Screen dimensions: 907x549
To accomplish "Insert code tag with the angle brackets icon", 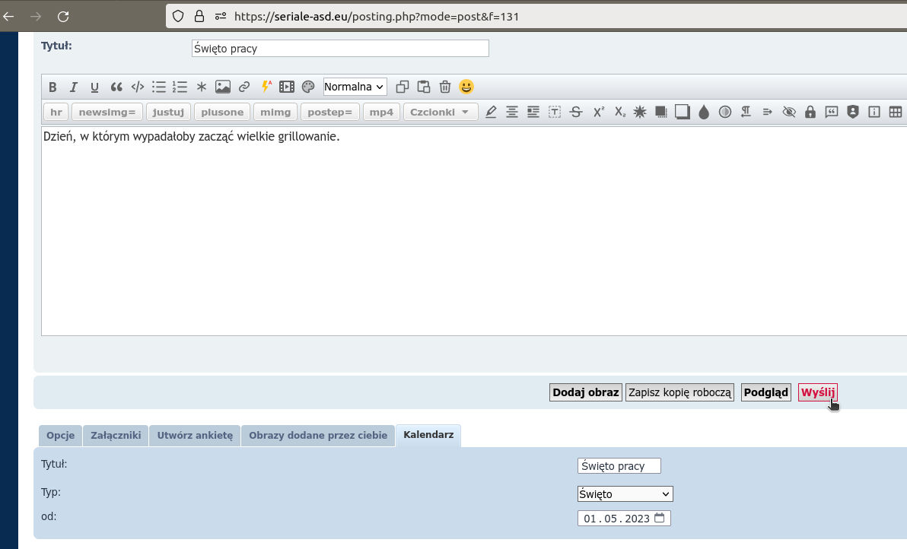I will 138,87.
